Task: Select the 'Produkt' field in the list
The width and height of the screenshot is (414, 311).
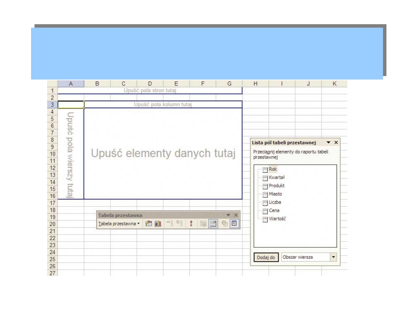Action: [276, 186]
